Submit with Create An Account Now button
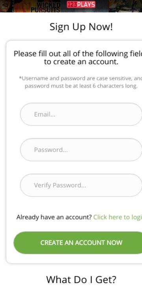Image resolution: width=142 pixels, height=293 pixels. pyautogui.click(x=78, y=243)
